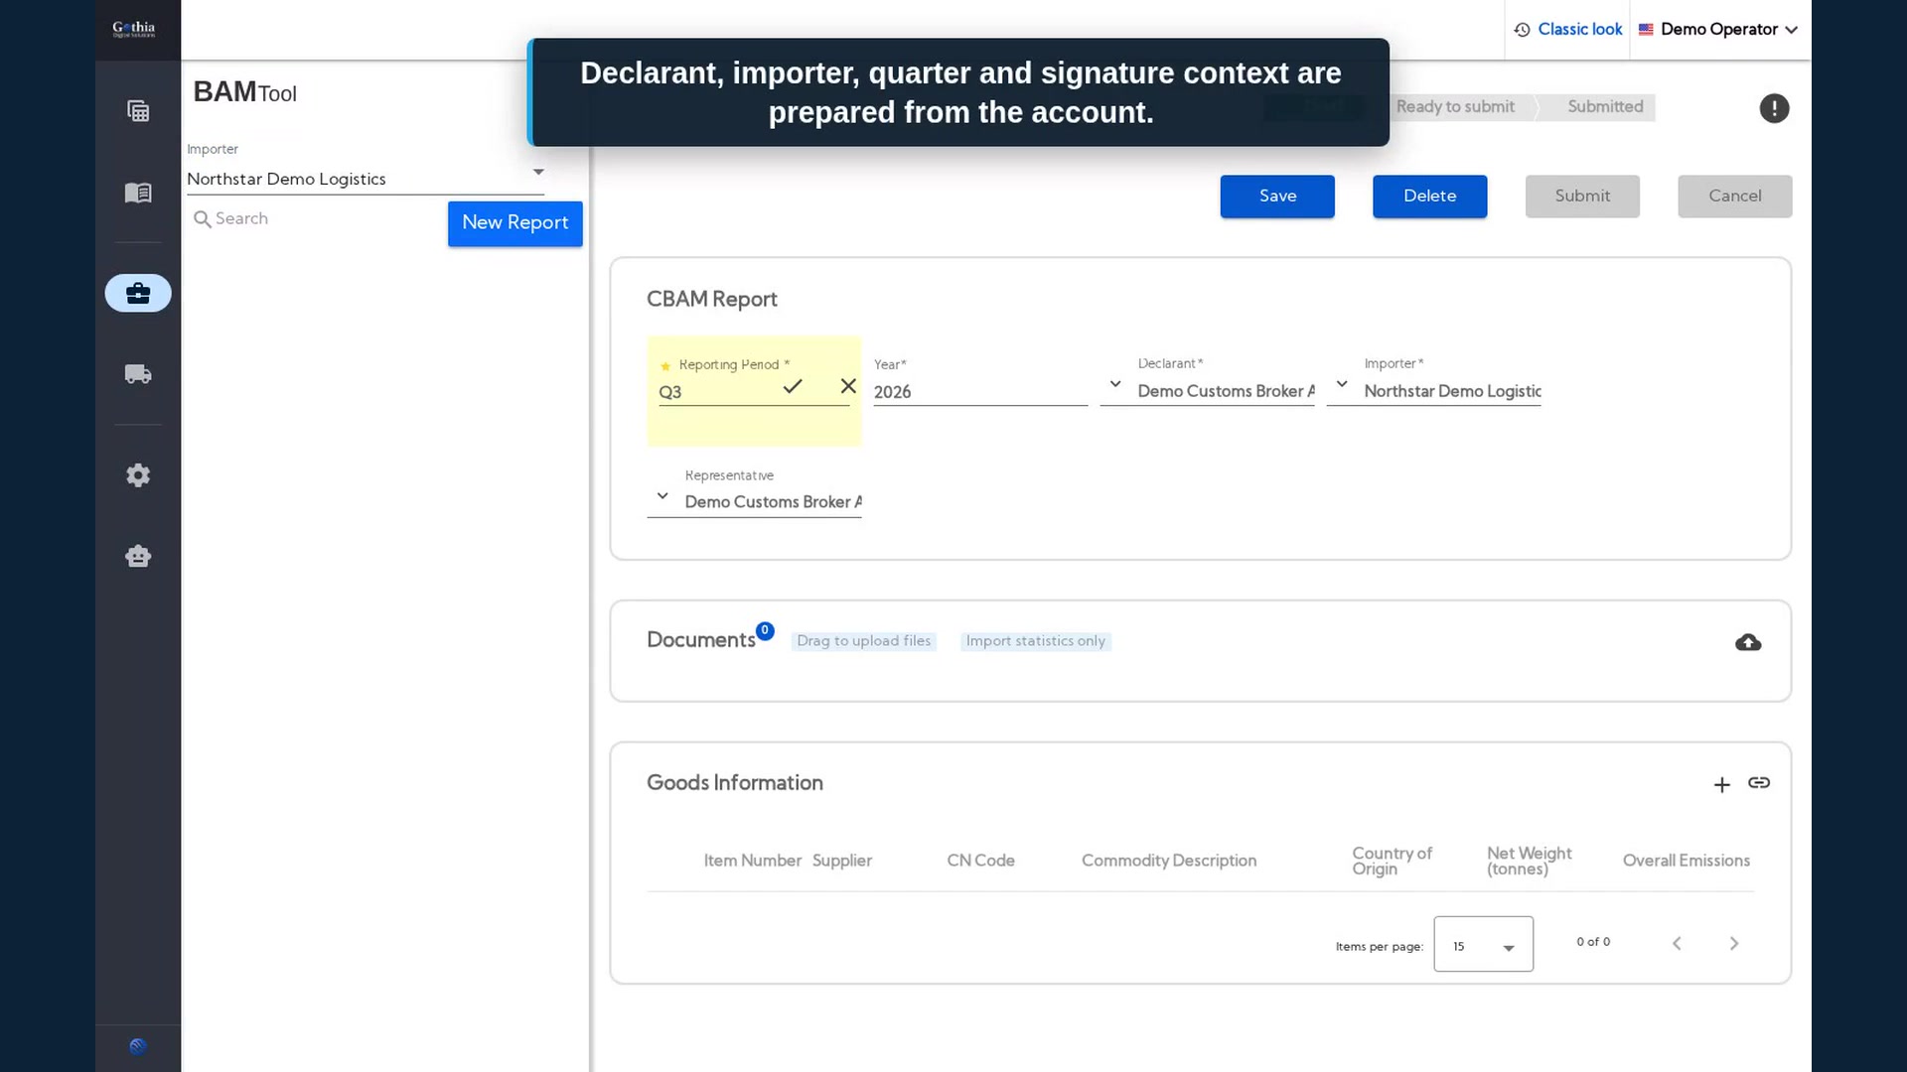Screen dimensions: 1907x1072
Task: Click the Supplier column header
Action: tap(842, 861)
